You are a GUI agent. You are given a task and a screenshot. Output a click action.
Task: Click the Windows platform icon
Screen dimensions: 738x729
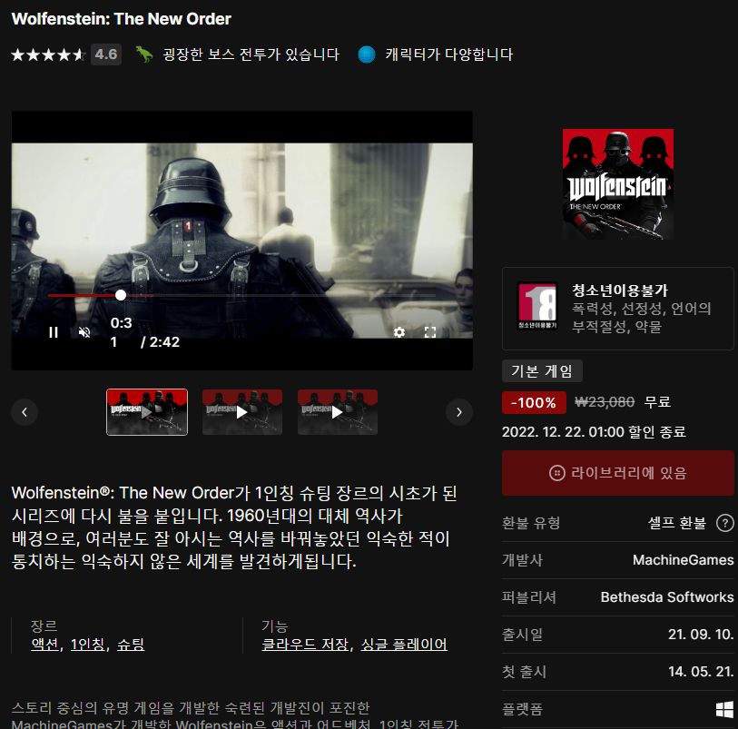pos(724,709)
